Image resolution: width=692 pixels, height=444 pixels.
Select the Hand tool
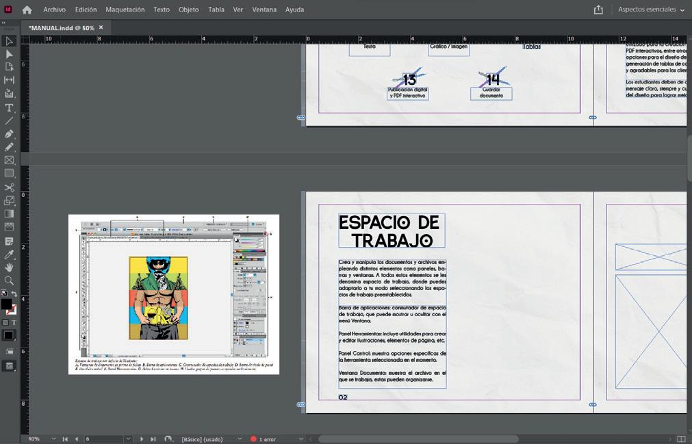click(x=9, y=267)
